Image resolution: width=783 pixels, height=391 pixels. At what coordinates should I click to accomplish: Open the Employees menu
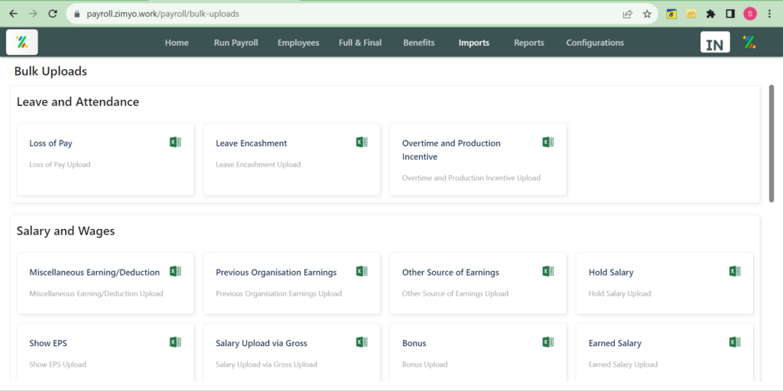pos(298,43)
